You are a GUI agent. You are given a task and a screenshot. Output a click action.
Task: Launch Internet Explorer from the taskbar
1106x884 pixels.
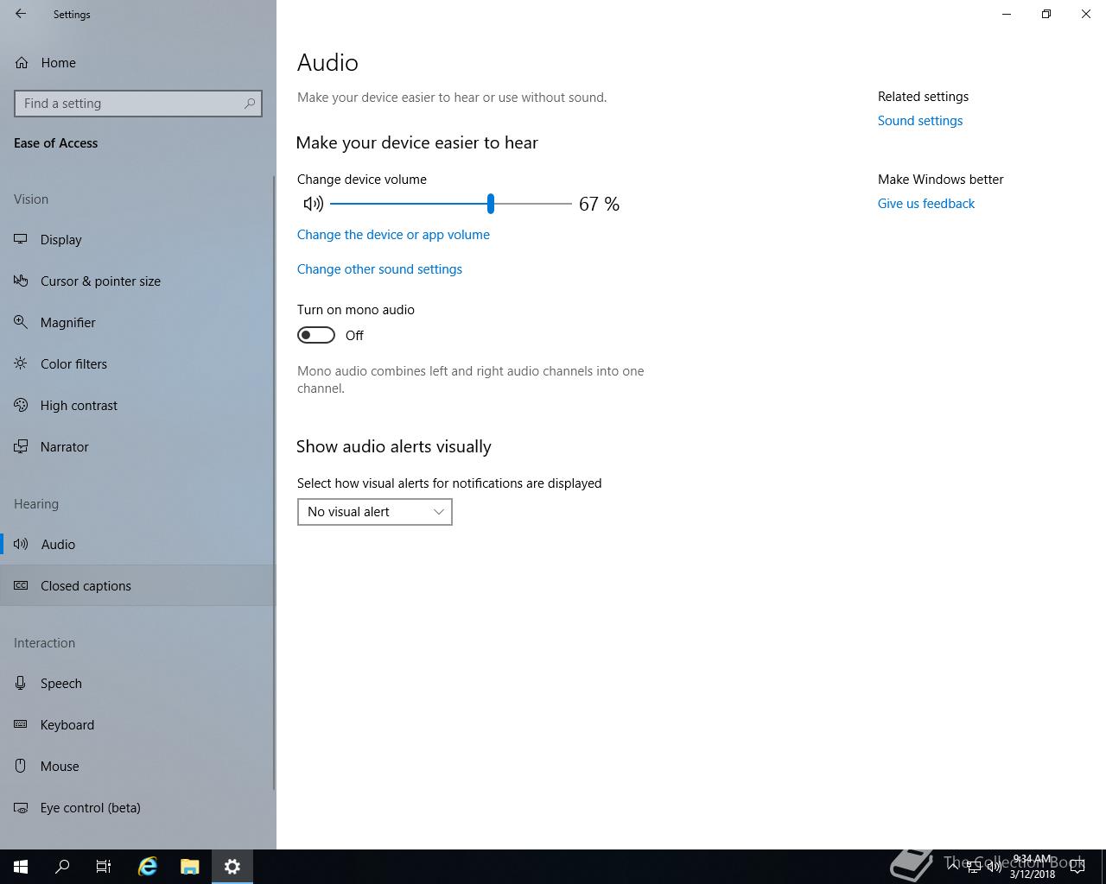pos(148,867)
